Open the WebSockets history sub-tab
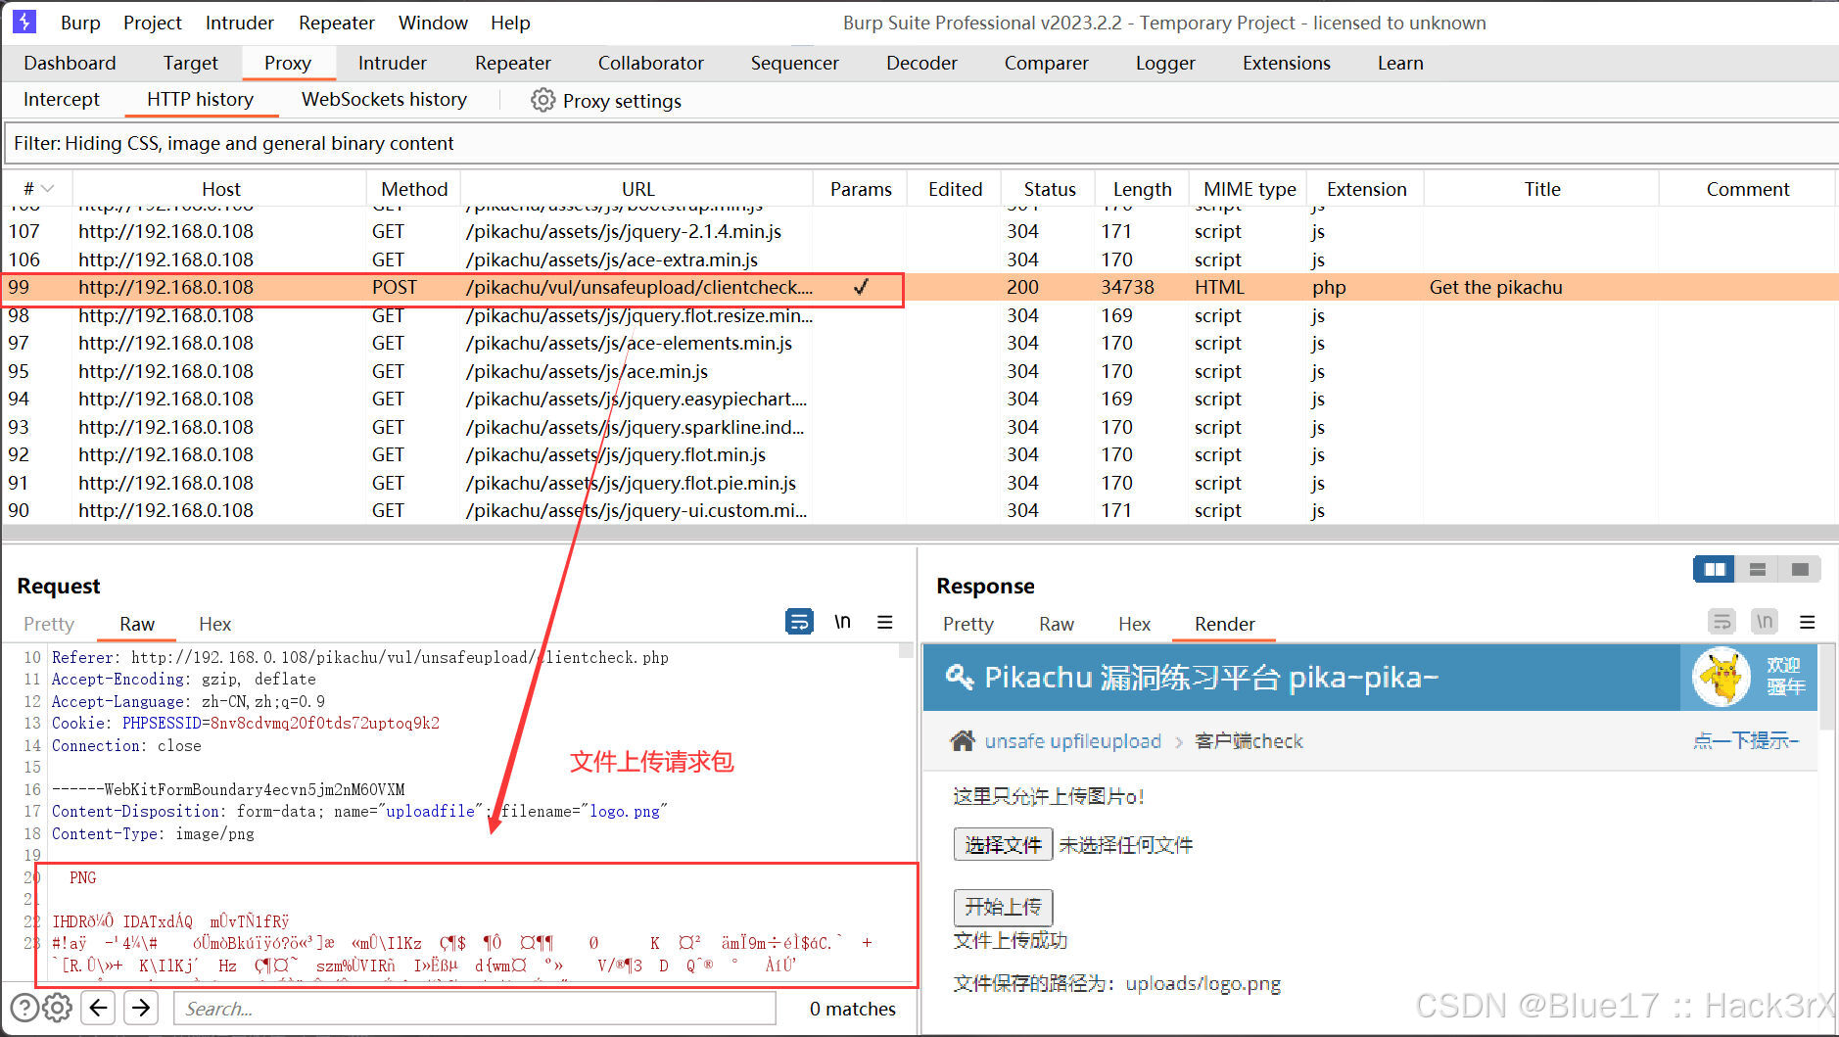 [384, 99]
